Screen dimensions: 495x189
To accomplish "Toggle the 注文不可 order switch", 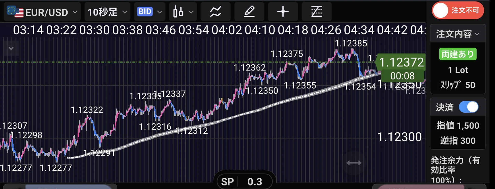I will [458, 11].
